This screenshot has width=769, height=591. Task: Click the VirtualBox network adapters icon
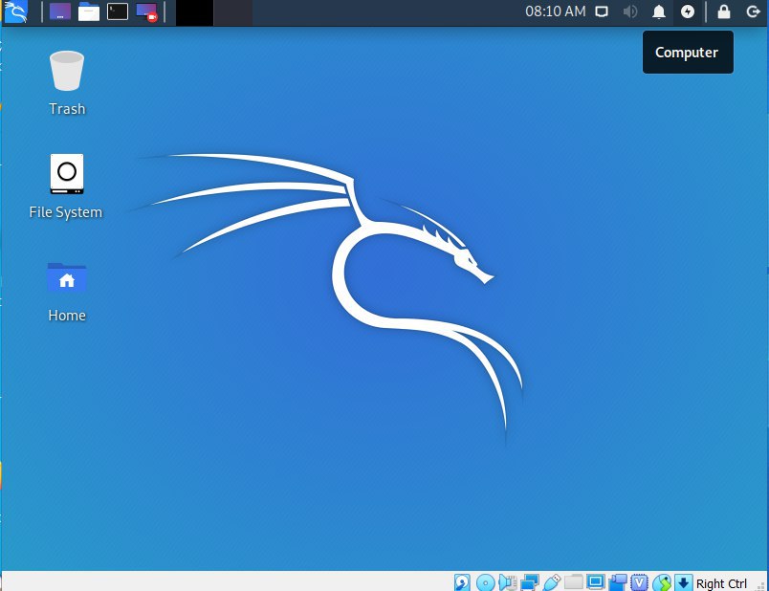530,582
